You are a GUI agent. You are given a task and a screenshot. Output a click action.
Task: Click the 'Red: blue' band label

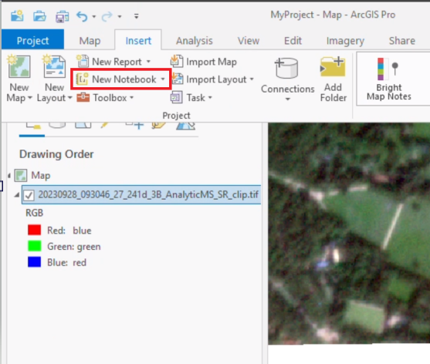(69, 231)
